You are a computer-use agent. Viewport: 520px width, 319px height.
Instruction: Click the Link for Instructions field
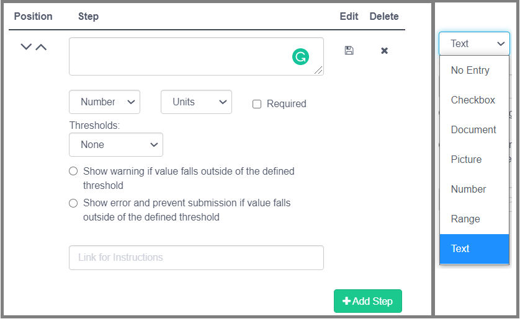point(196,258)
